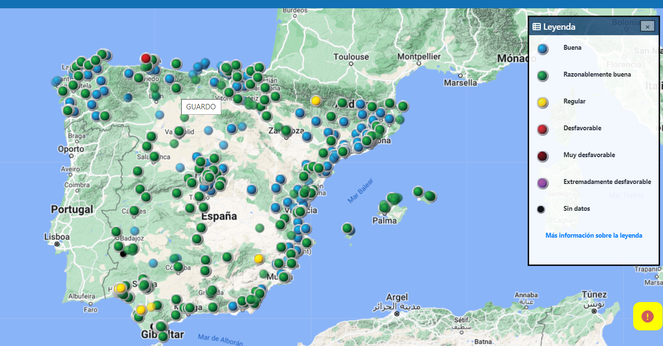Open the green marker at Zaragoza
Image resolution: width=663 pixels, height=346 pixels.
coord(286,130)
